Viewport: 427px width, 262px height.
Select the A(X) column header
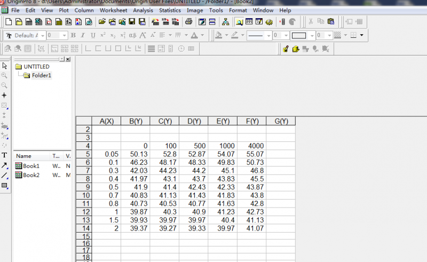click(106, 121)
